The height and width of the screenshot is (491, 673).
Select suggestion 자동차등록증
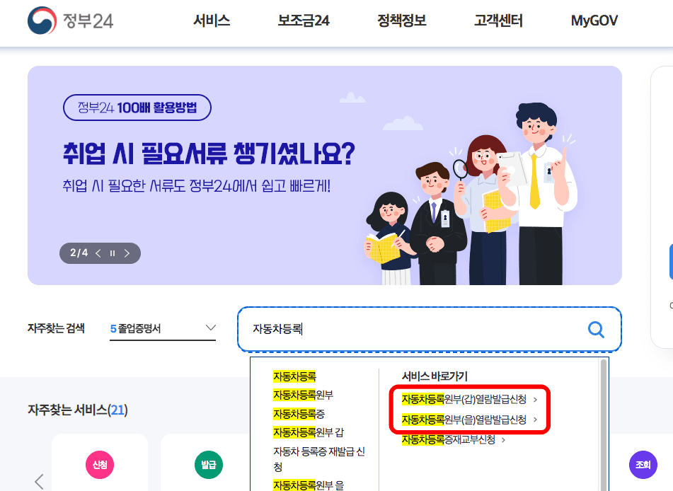click(299, 414)
